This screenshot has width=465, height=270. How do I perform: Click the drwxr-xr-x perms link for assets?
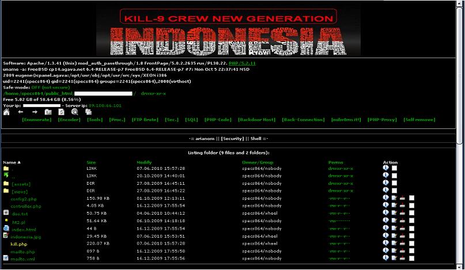click(341, 183)
